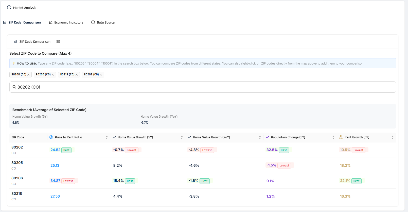
Task: Click the dollar icon beside Price to Rent Ratio
Action: (51, 137)
